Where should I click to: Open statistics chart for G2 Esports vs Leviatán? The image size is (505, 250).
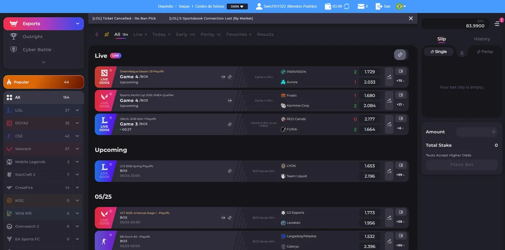pyautogui.click(x=389, y=218)
